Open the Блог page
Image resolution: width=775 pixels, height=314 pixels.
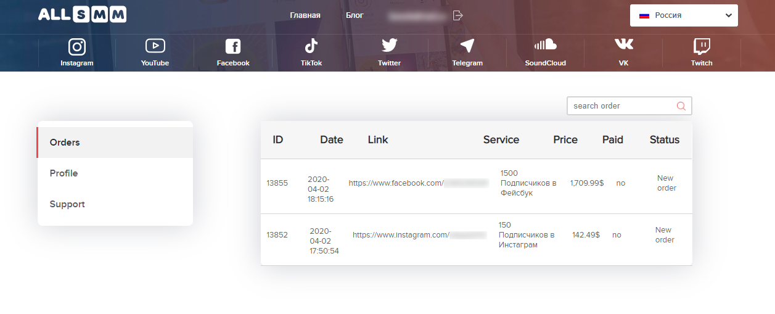point(355,15)
